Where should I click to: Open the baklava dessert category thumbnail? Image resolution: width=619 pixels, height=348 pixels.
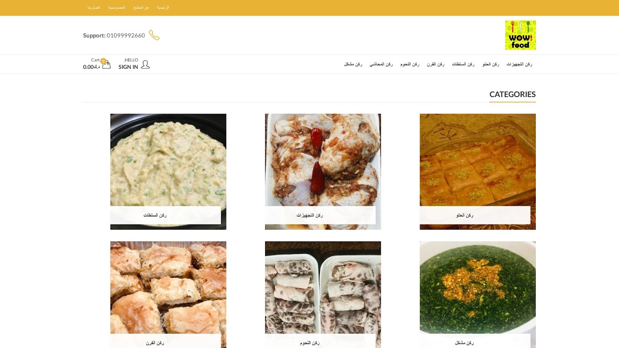tap(478, 171)
